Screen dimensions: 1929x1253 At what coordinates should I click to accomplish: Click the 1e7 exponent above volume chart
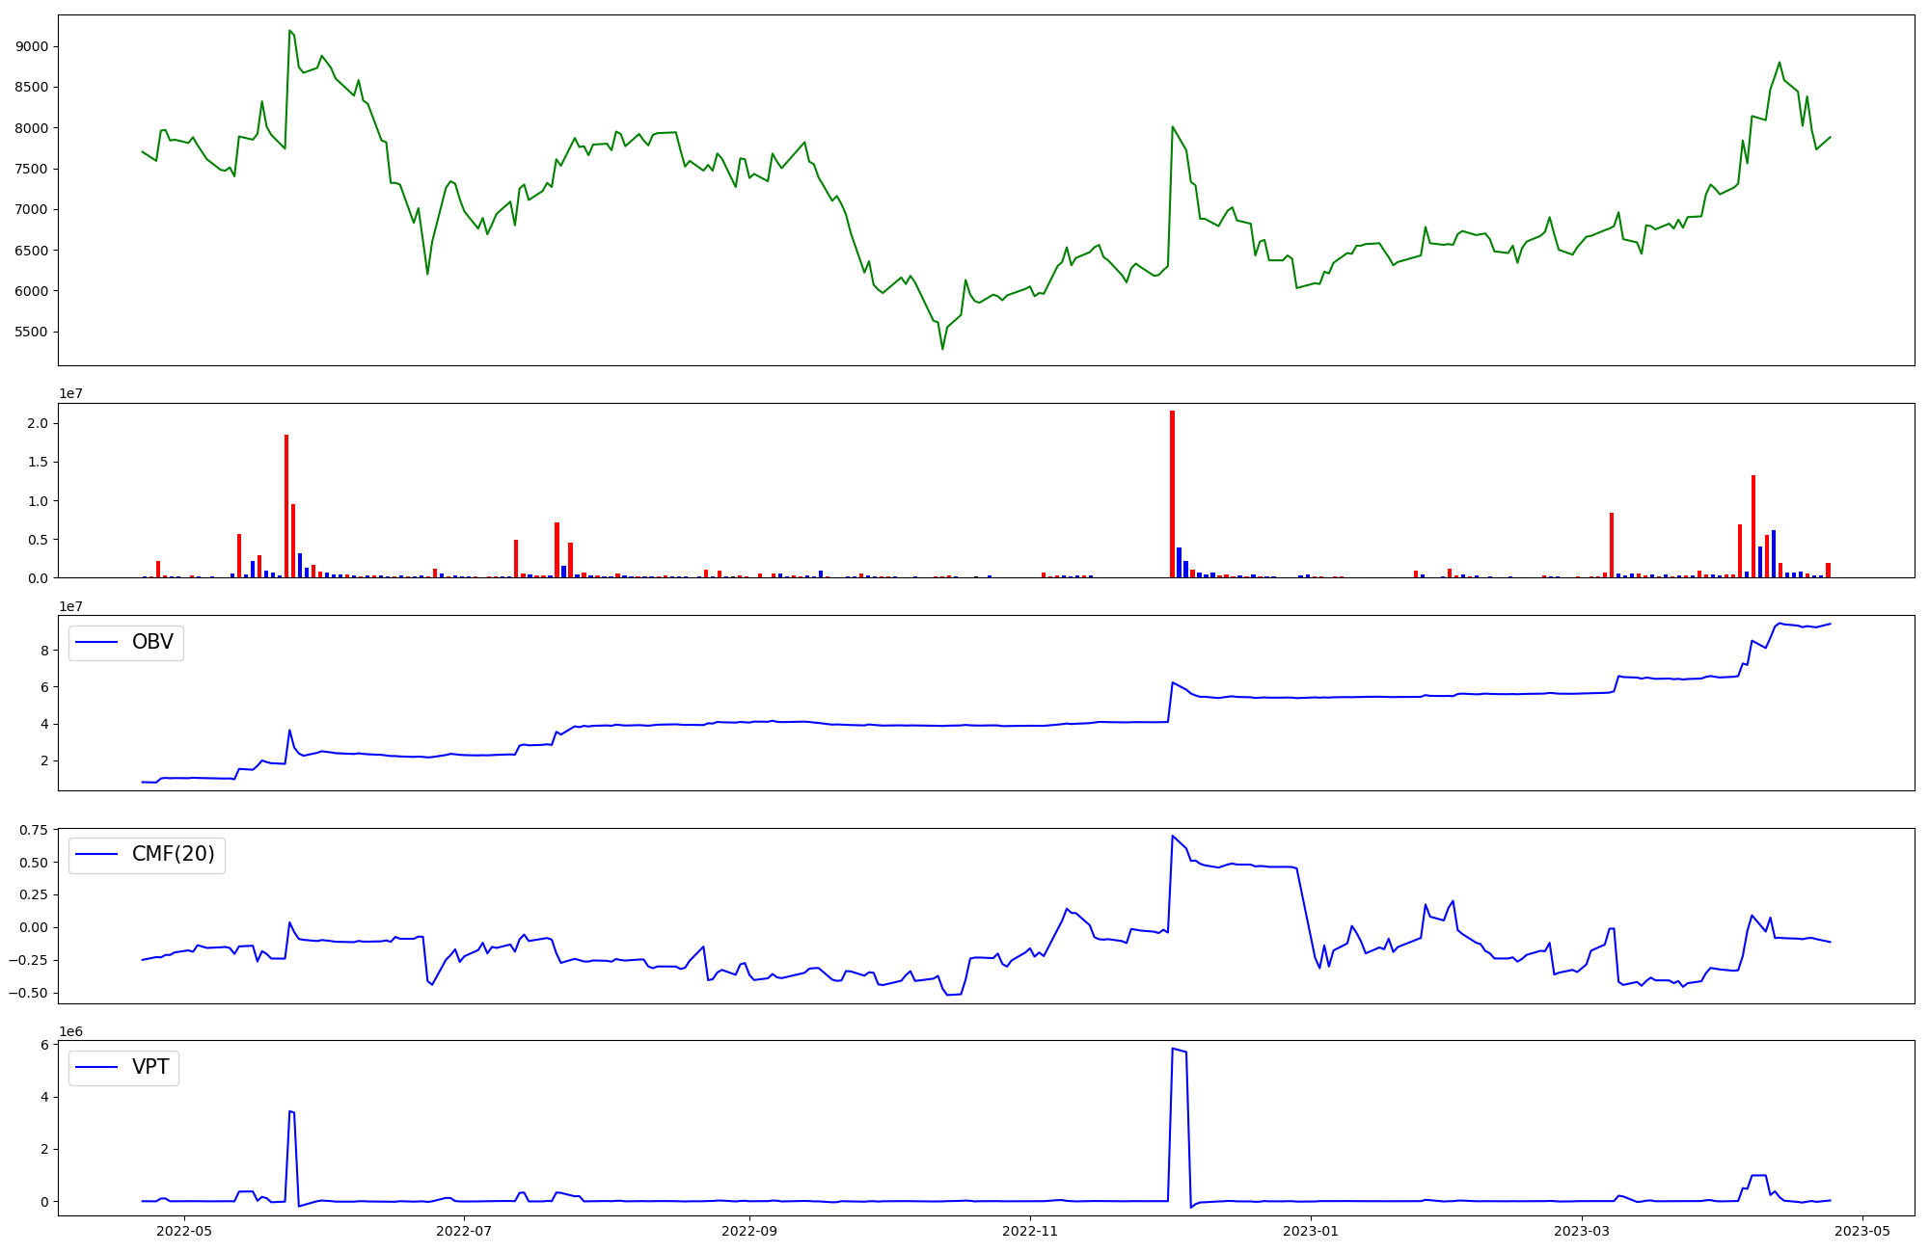point(70,394)
